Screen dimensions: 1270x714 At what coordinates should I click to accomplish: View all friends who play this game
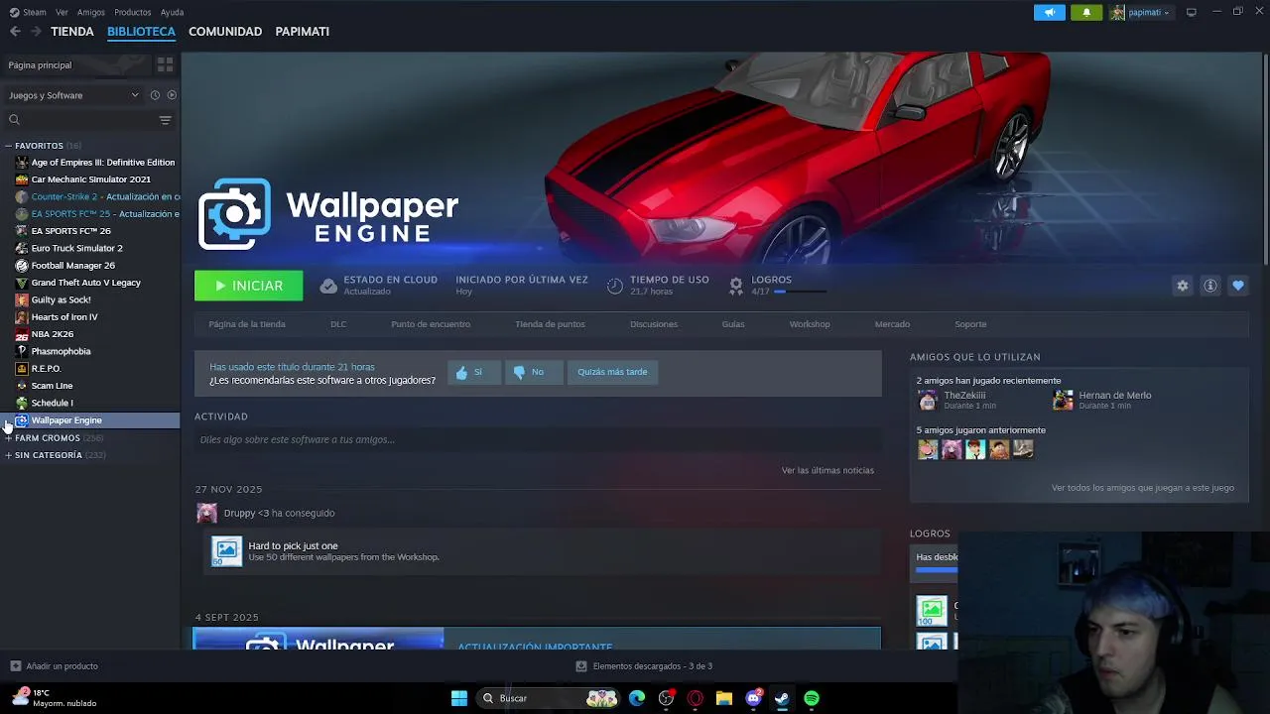(x=1143, y=488)
